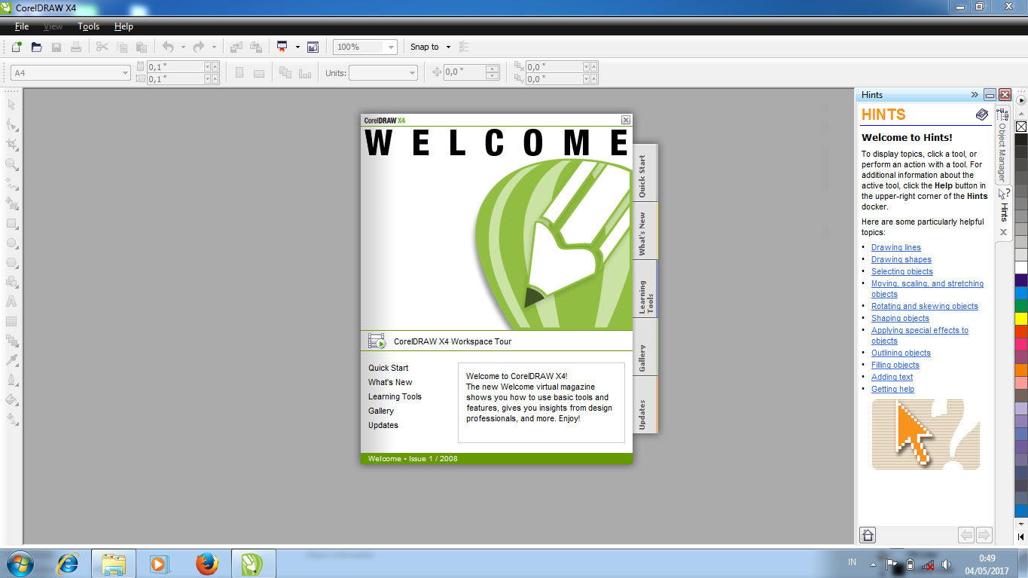Select the Rectangle tool
This screenshot has height=578, width=1028.
(x=11, y=223)
